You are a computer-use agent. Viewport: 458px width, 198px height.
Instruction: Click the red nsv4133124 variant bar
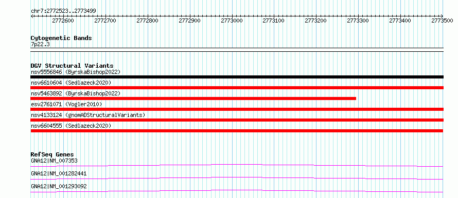237,120
